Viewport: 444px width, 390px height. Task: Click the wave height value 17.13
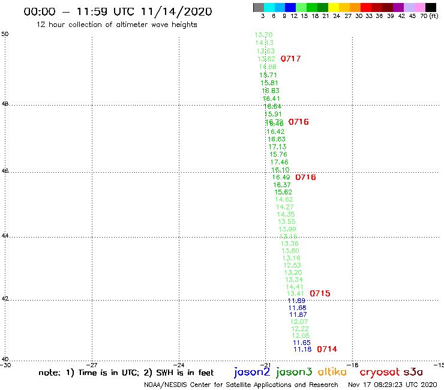coord(277,147)
